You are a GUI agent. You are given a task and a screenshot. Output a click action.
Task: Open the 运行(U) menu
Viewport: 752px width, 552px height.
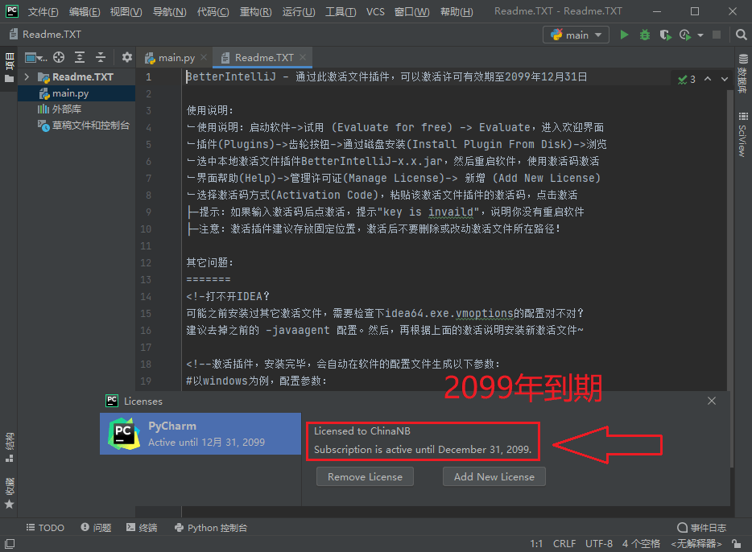tap(299, 11)
